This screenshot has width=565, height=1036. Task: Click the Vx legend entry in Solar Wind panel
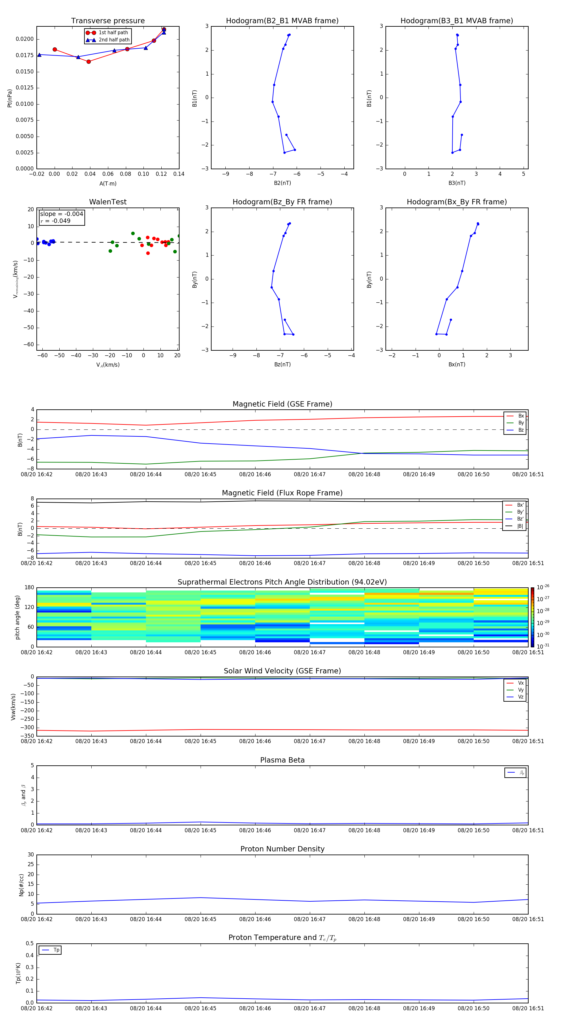click(515, 683)
